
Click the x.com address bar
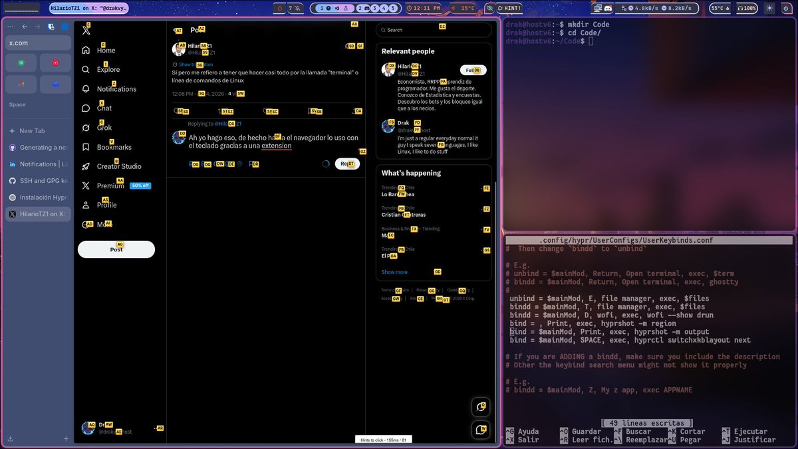coord(38,43)
